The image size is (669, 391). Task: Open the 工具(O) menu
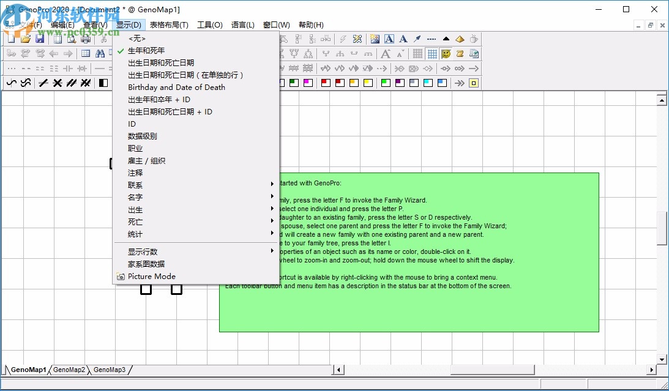[x=209, y=24]
